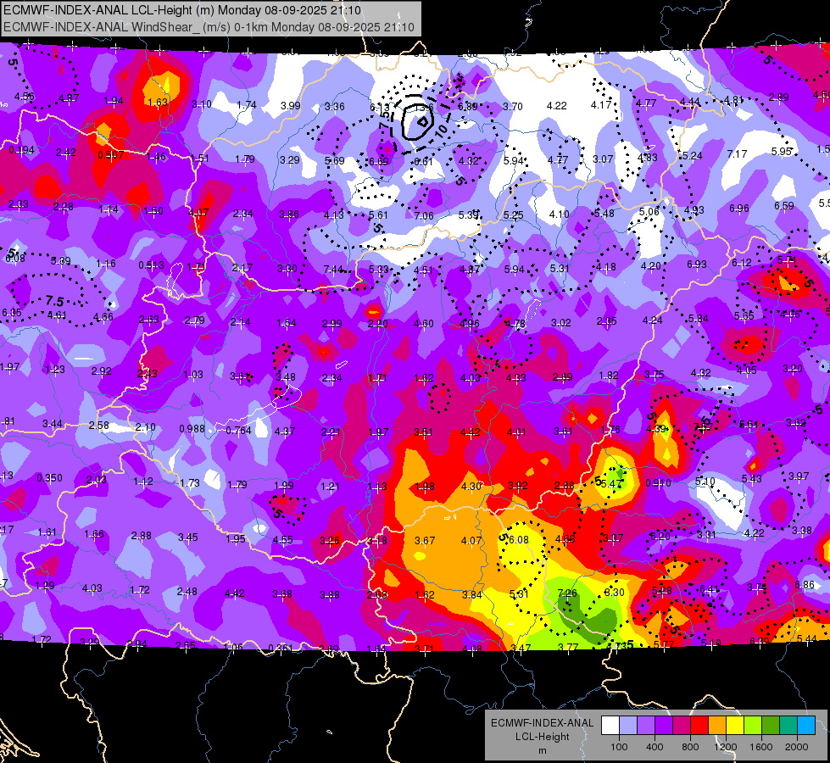The image size is (830, 763).
Task: Click the sky blue legend swatch
Action: 805,726
